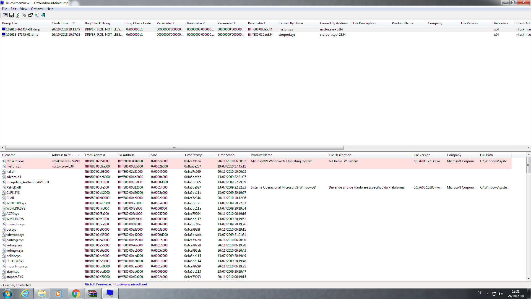Launch Internet Explorer from the taskbar
The image size is (531, 299).
coord(25,293)
